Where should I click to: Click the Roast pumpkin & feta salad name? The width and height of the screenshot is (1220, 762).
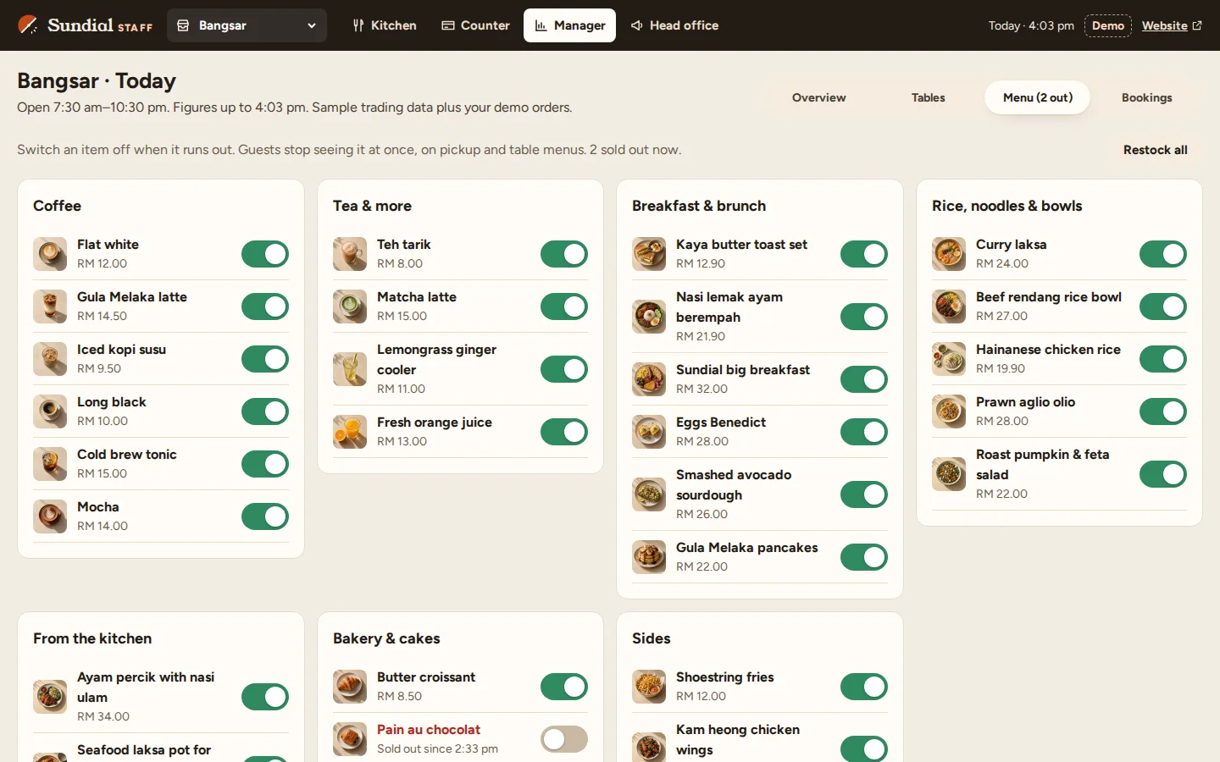(1042, 464)
